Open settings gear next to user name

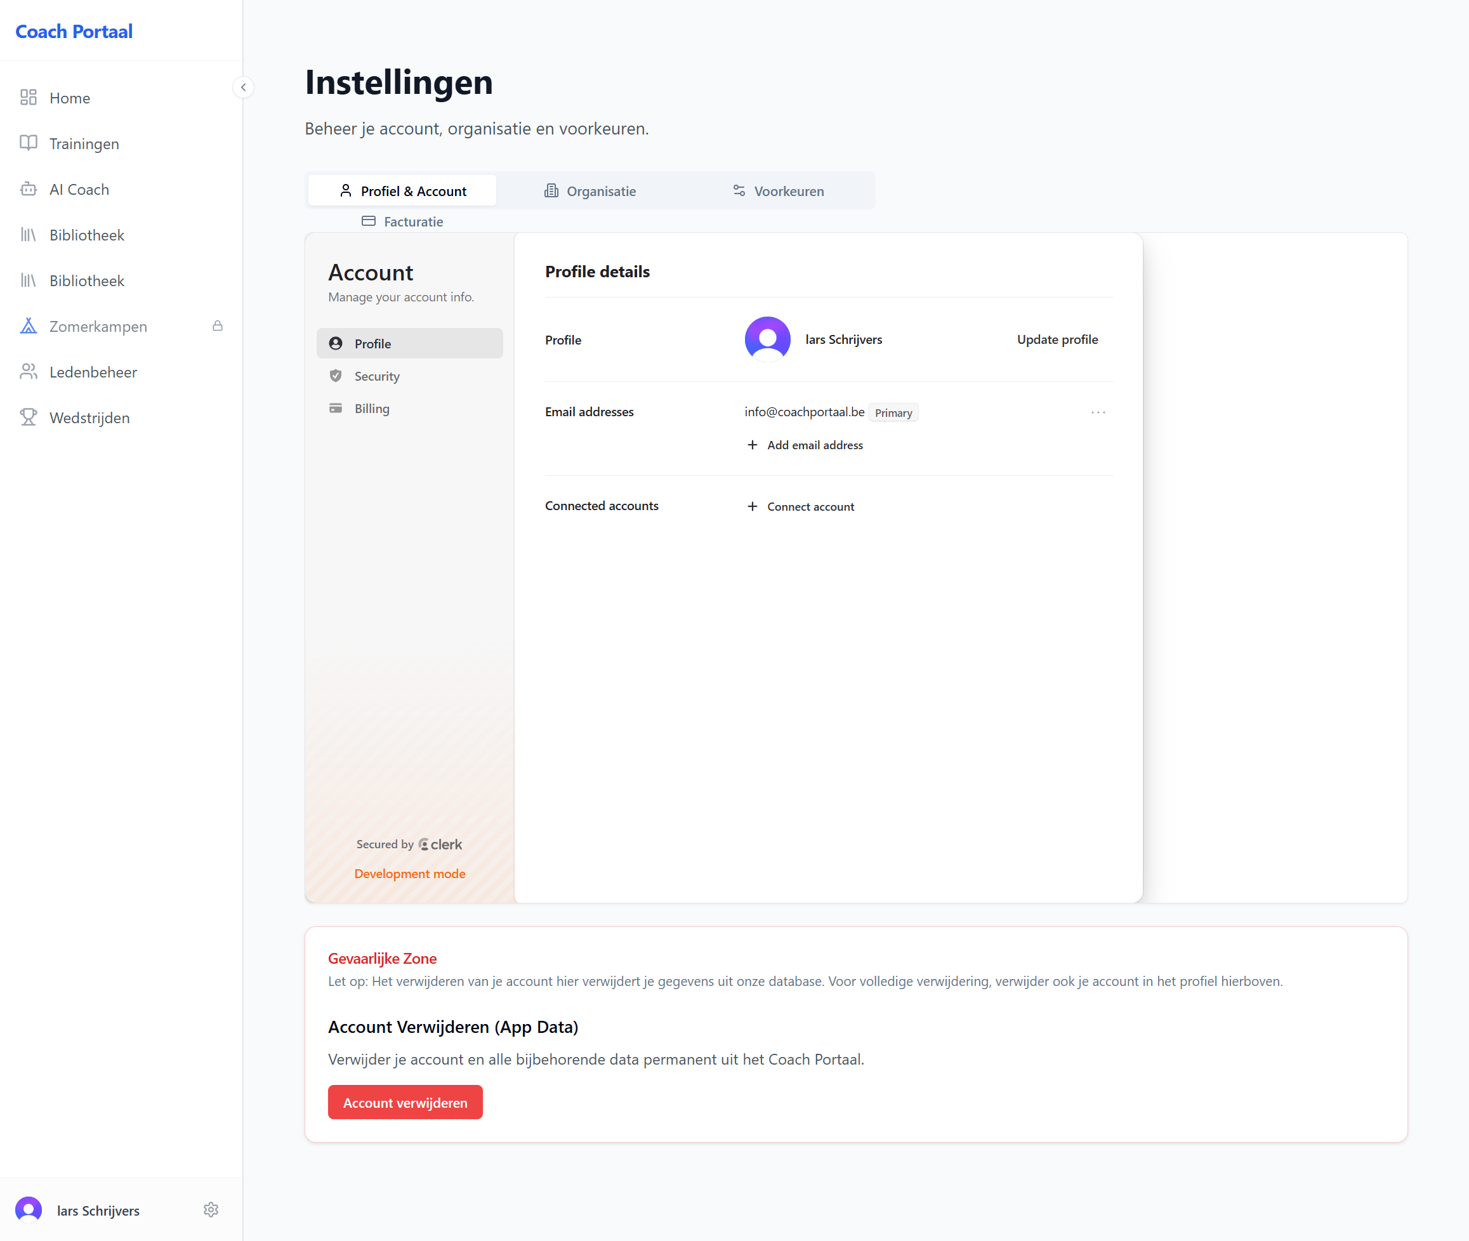click(211, 1209)
